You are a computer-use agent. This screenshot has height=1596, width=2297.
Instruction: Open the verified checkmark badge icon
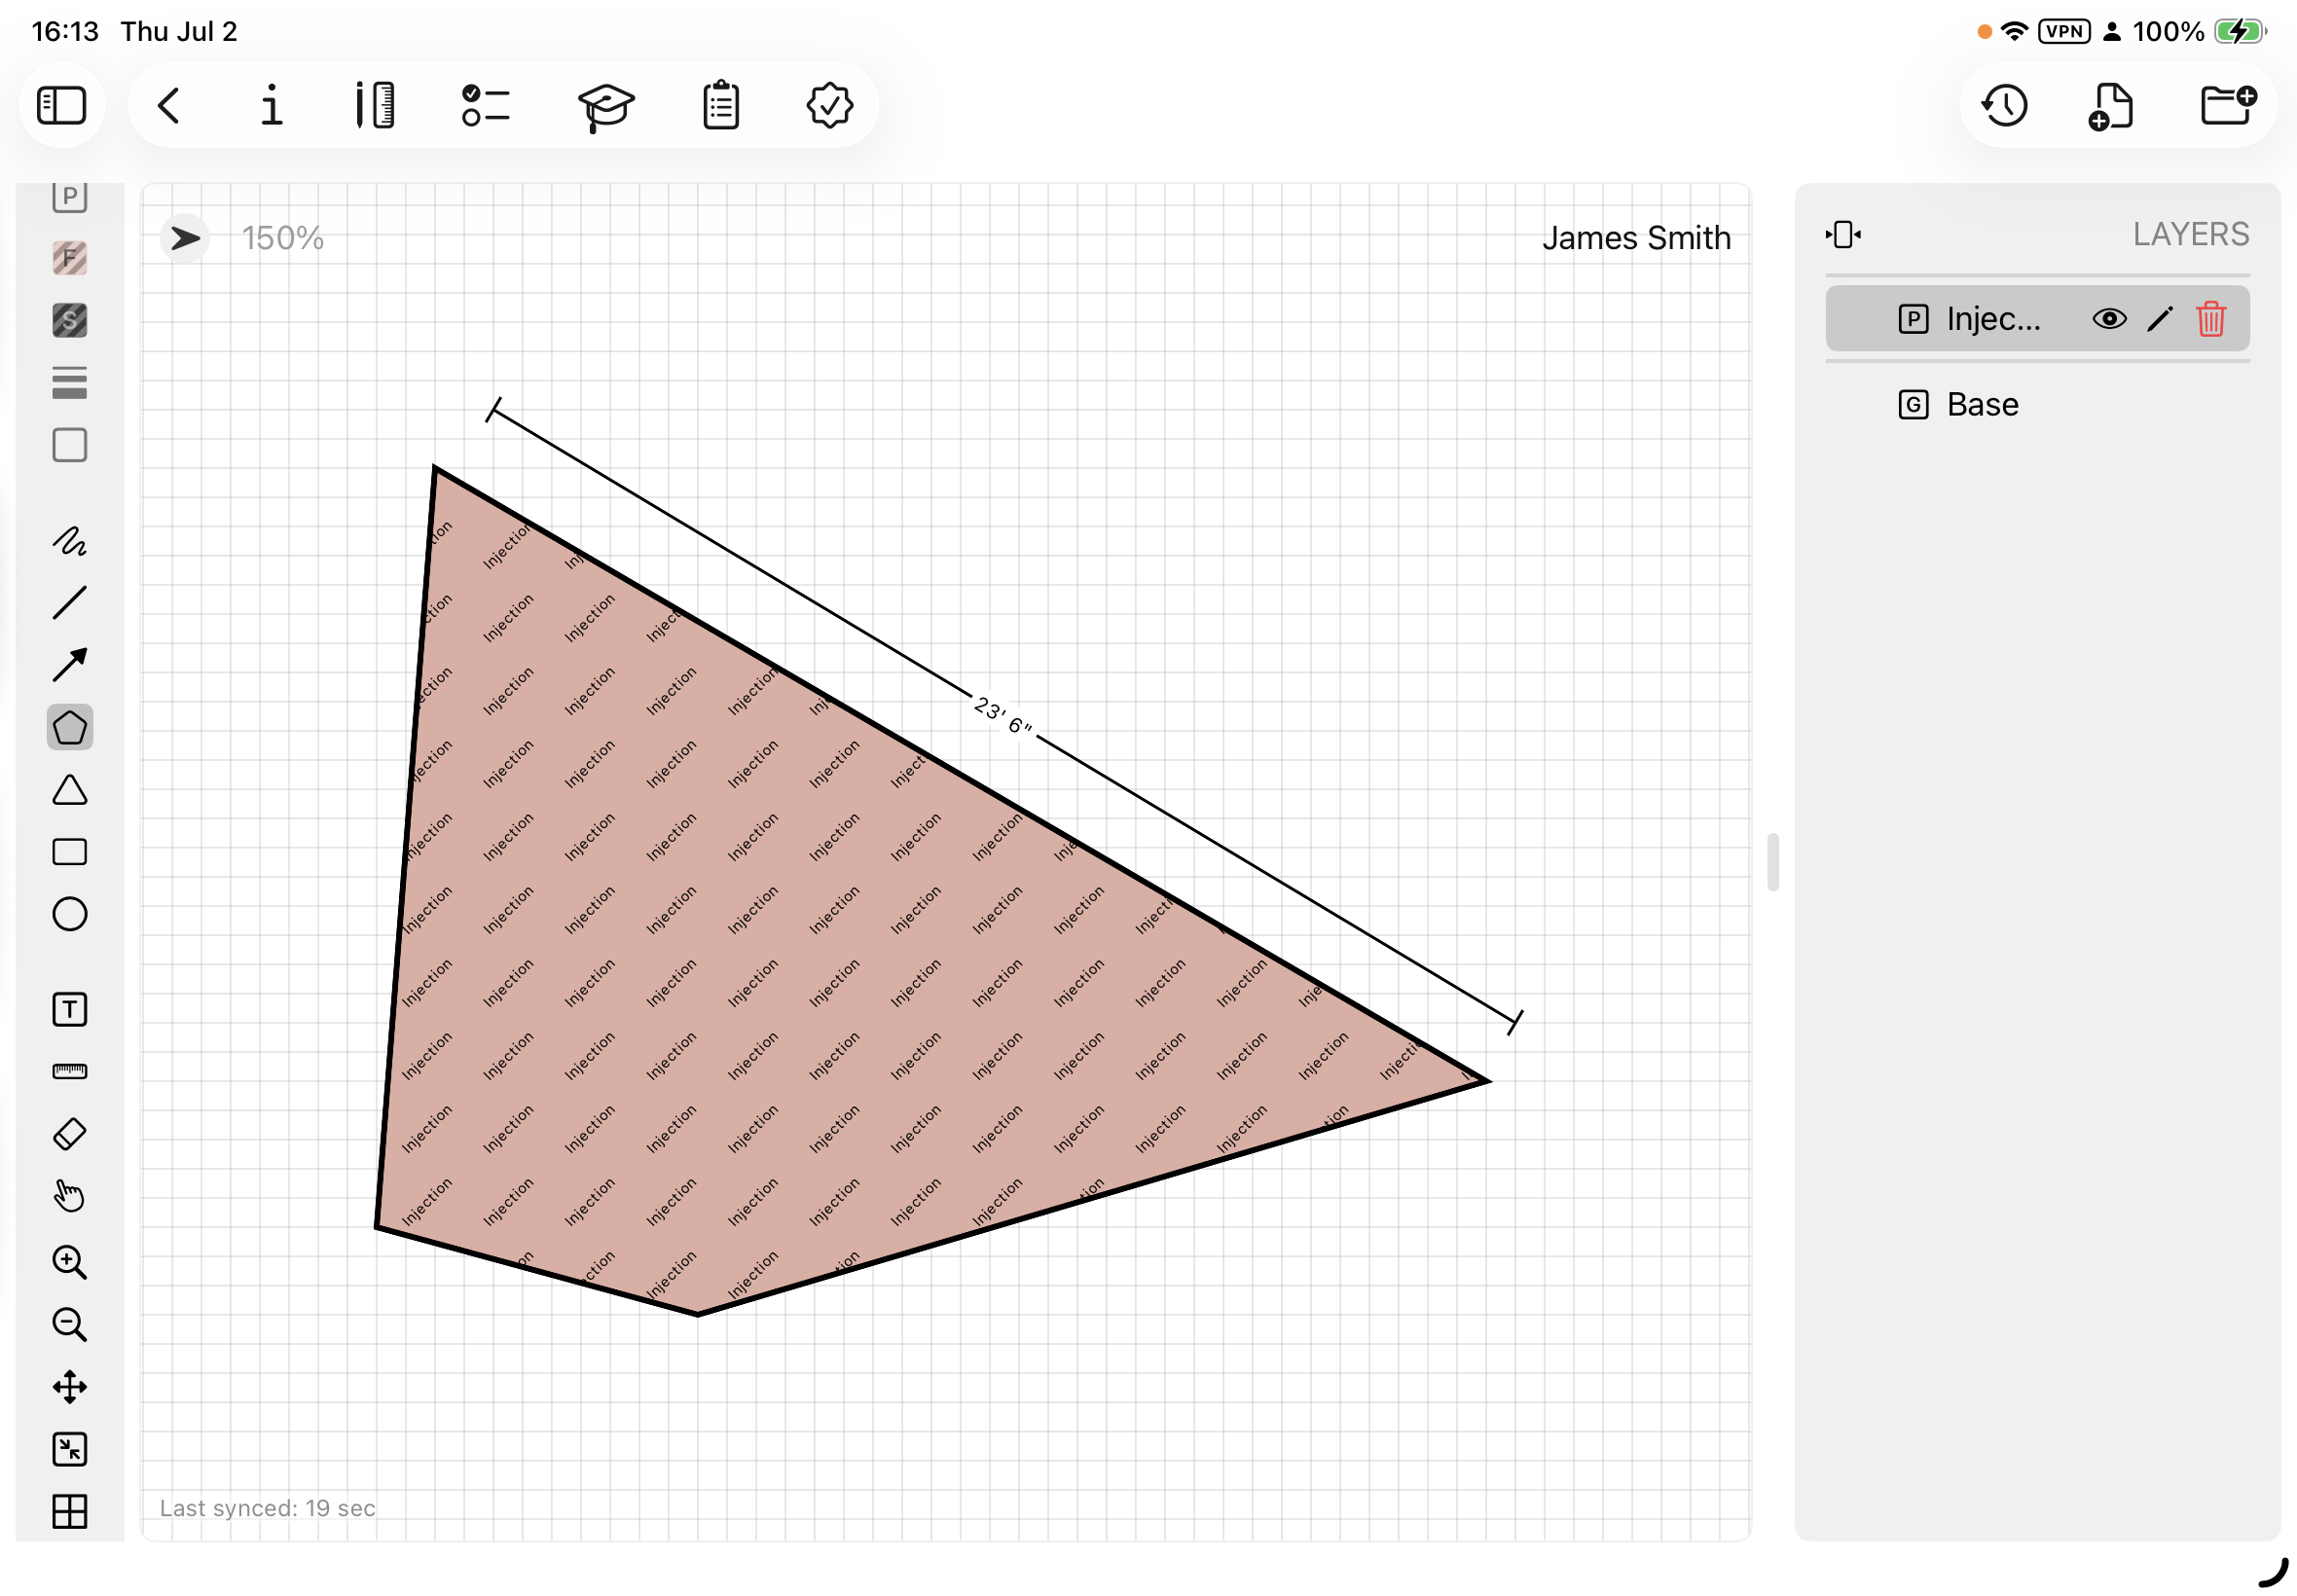(x=829, y=105)
